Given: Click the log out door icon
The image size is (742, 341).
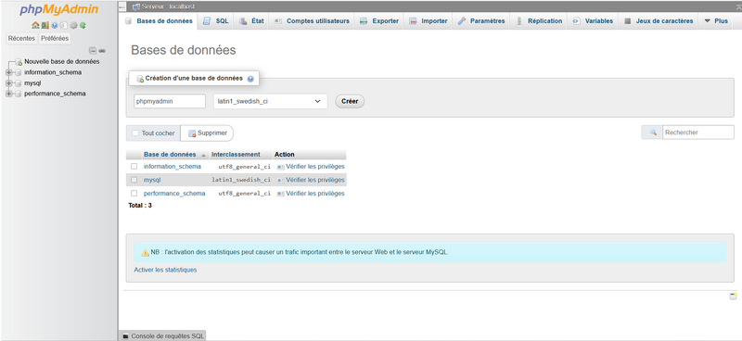Looking at the screenshot, I should click(45, 25).
